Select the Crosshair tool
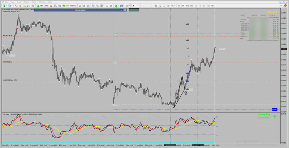This screenshot has width=289, height=148. [138, 6]
